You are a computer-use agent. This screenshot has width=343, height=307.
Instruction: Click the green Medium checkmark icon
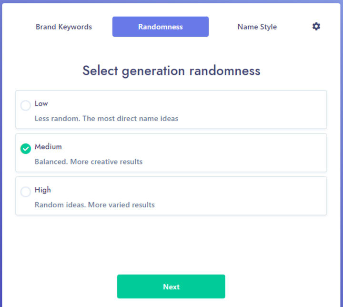pos(26,149)
